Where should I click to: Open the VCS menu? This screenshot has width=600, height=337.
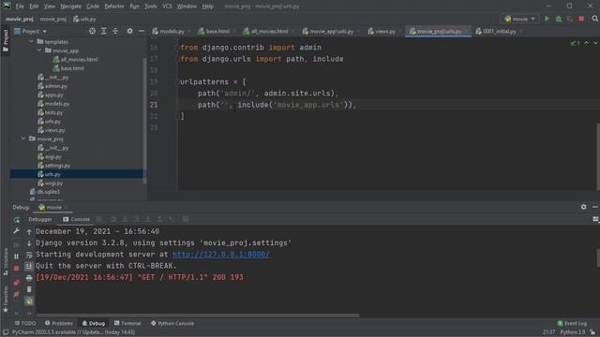167,7
